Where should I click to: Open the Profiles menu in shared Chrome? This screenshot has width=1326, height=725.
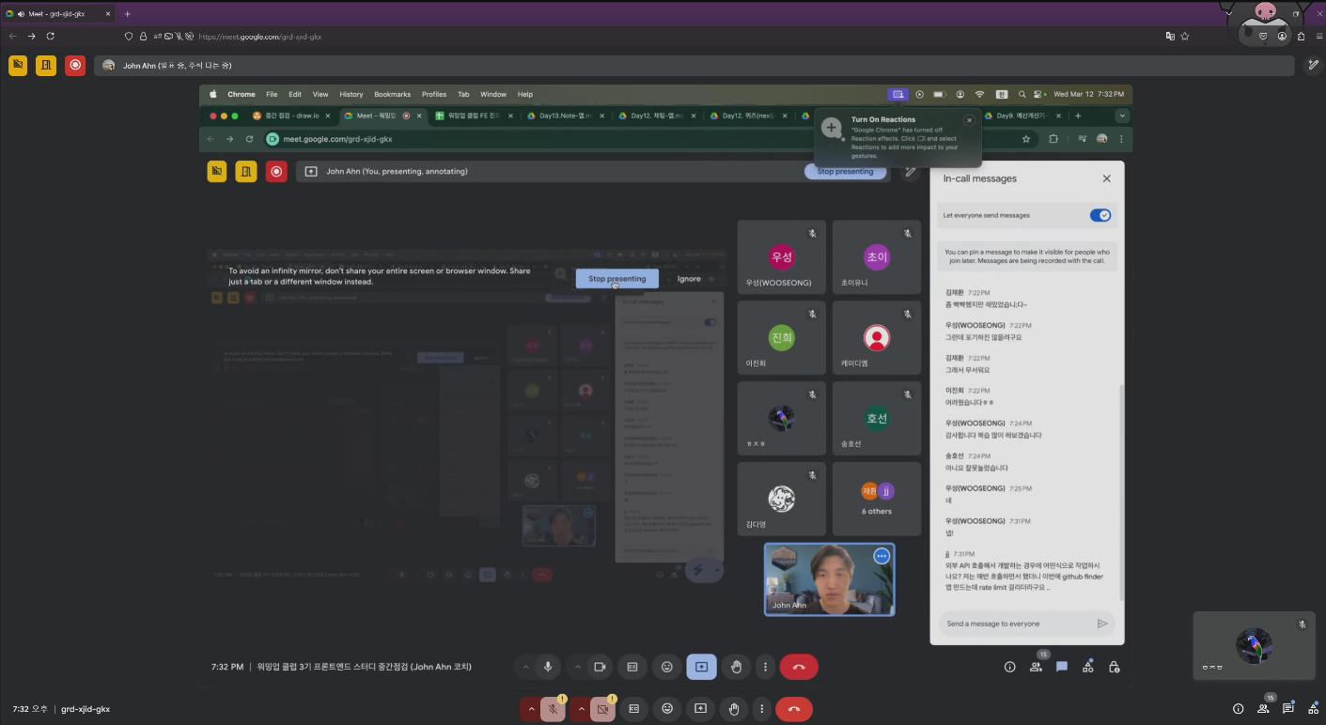434,94
